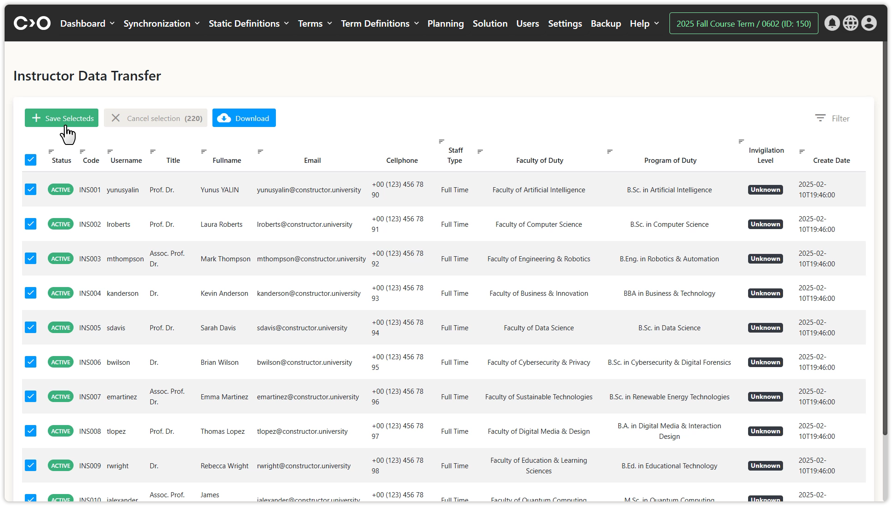This screenshot has width=892, height=506.
Task: Click the application logo in the navbar
Action: pos(32,23)
